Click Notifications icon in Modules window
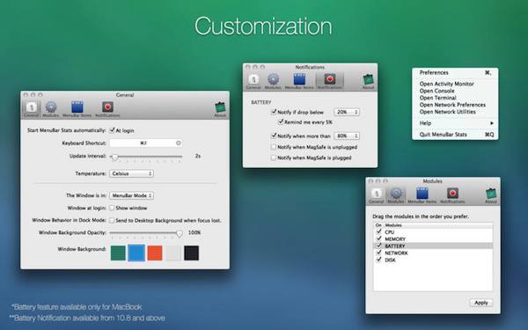Image resolution: width=528 pixels, height=330 pixels. (452, 194)
